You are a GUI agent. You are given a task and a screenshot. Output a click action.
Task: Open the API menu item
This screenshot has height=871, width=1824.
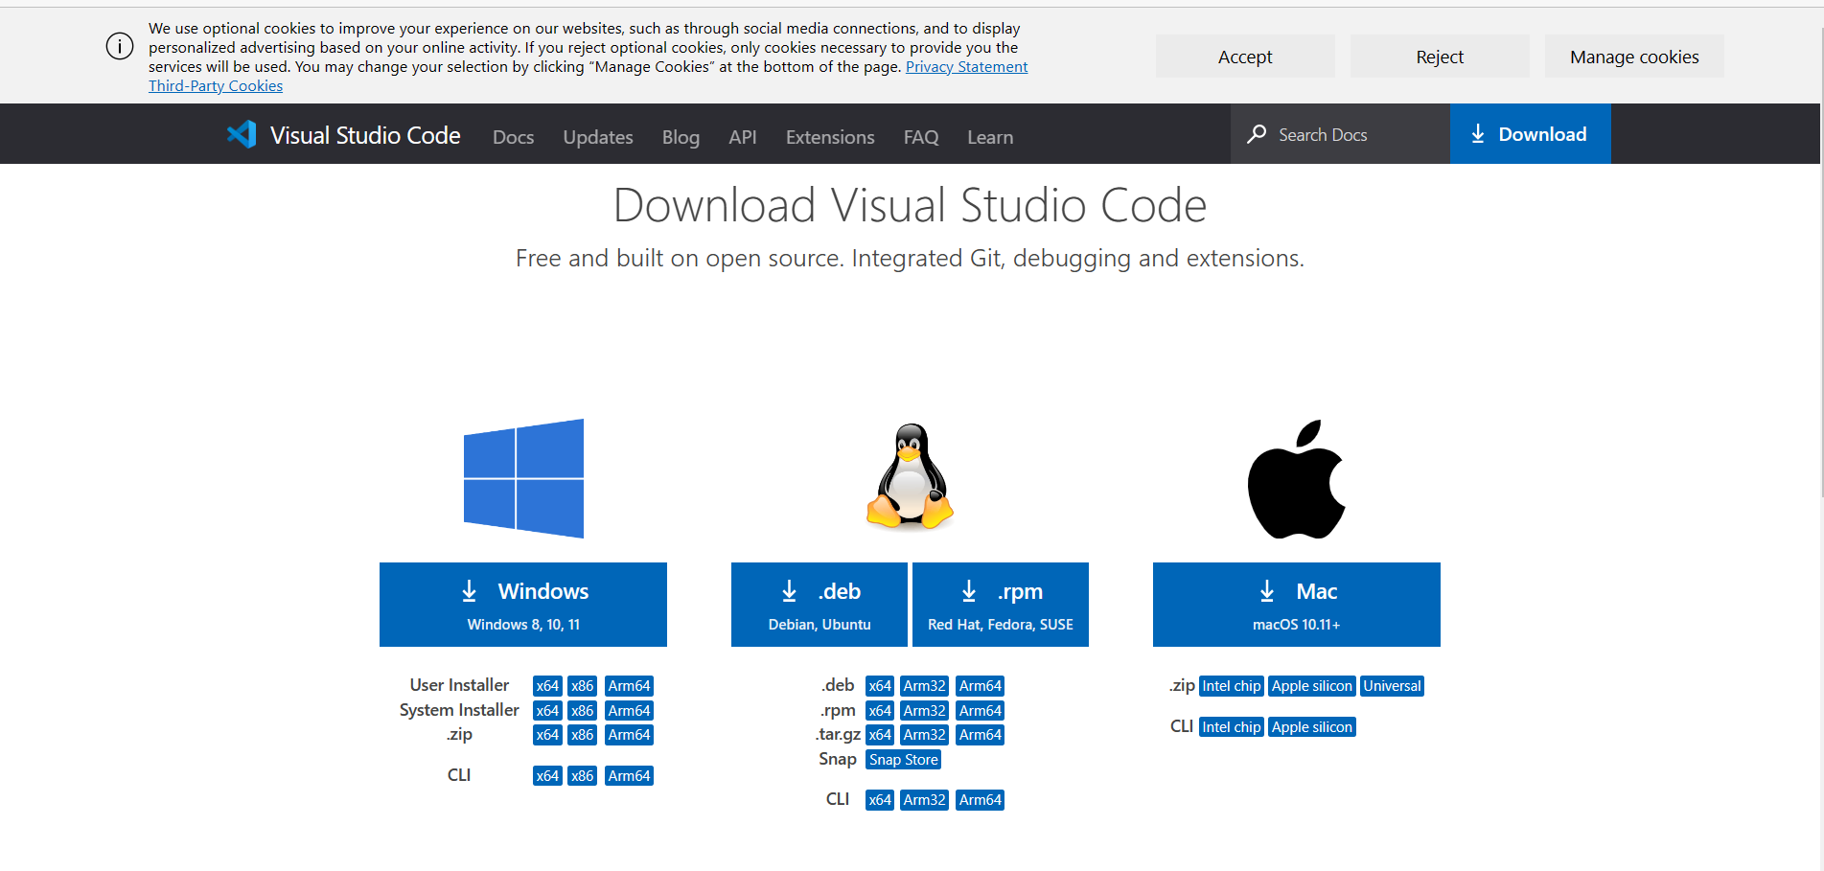click(743, 137)
